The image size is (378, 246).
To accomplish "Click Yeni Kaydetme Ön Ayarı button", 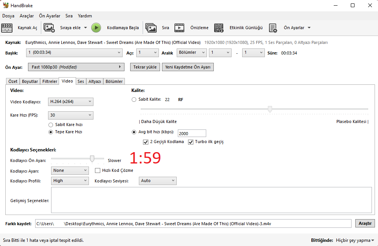I will [188, 67].
